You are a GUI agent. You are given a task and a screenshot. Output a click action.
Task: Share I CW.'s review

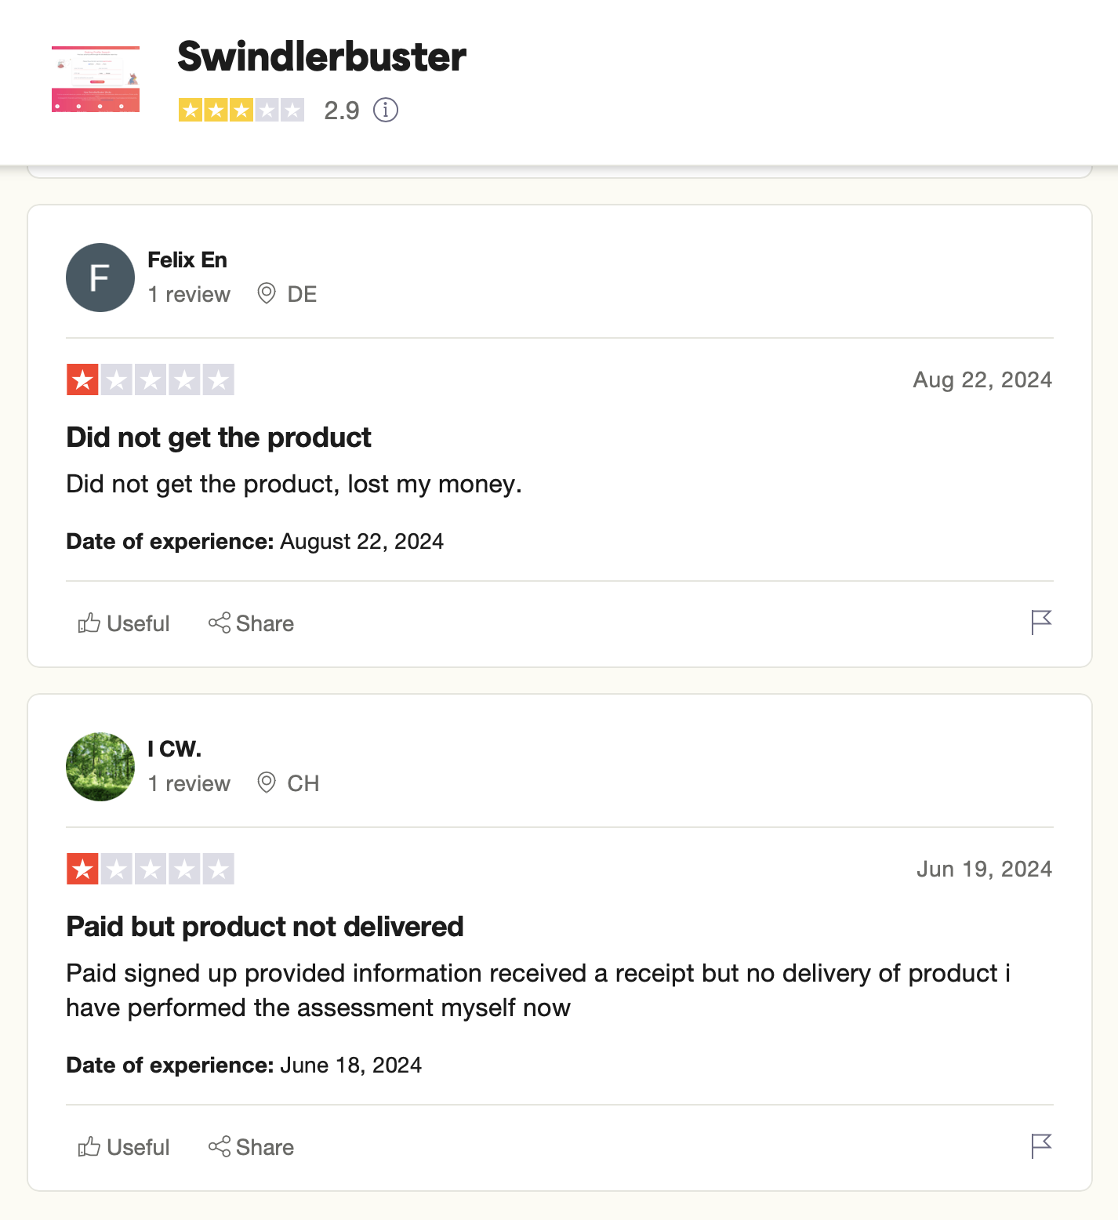pyautogui.click(x=251, y=1146)
